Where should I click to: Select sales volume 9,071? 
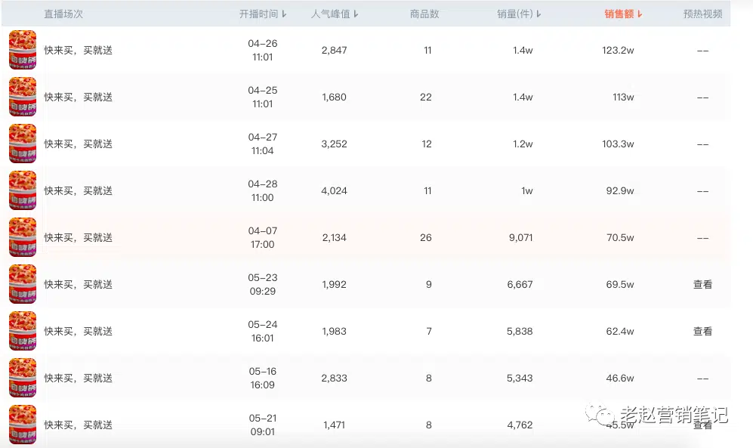[x=521, y=238]
